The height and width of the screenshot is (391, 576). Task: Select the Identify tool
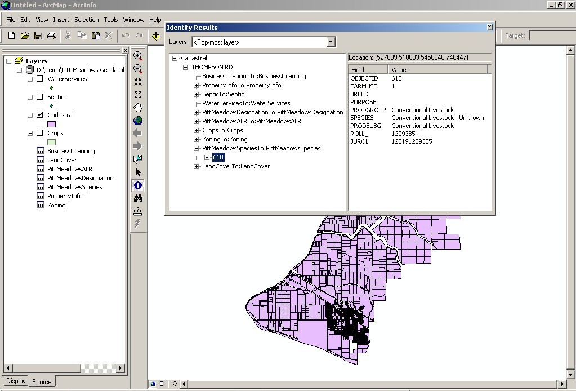click(138, 185)
